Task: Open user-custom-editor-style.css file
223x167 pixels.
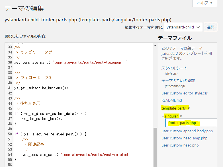Action: (185, 93)
